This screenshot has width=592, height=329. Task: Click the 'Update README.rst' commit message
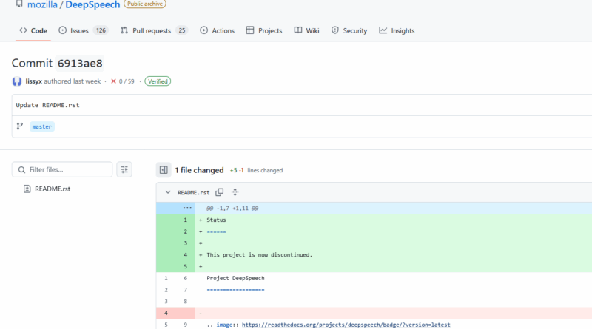point(47,105)
